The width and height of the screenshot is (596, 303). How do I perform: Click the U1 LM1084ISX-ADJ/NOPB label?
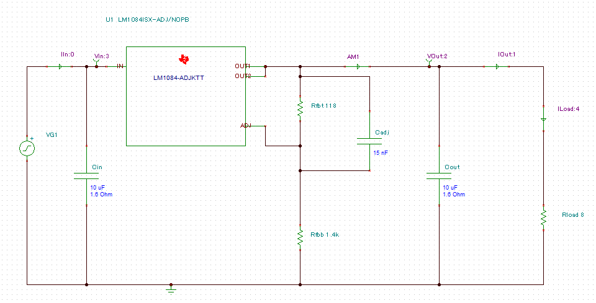pyautogui.click(x=148, y=20)
